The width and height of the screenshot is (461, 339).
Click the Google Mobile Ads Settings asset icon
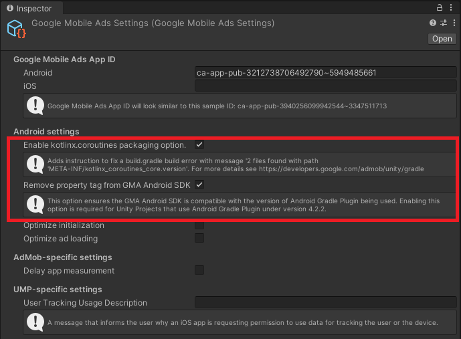pos(17,29)
